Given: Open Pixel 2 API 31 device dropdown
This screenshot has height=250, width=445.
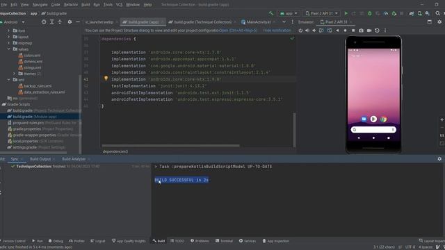Looking at the screenshot, I should tap(321, 13).
